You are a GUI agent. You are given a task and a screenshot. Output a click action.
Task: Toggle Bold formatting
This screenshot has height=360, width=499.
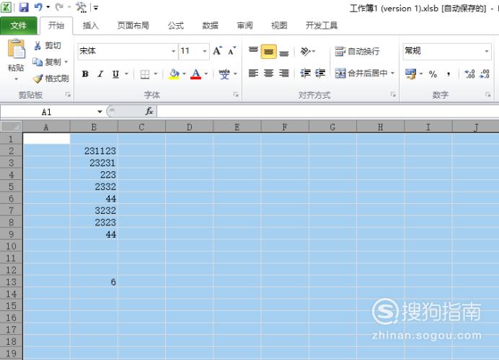click(85, 74)
